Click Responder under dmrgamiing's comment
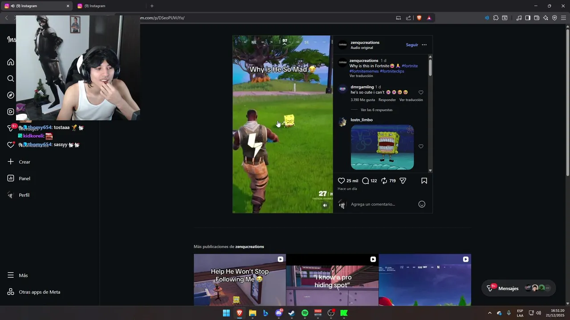The image size is (570, 320). [x=387, y=100]
